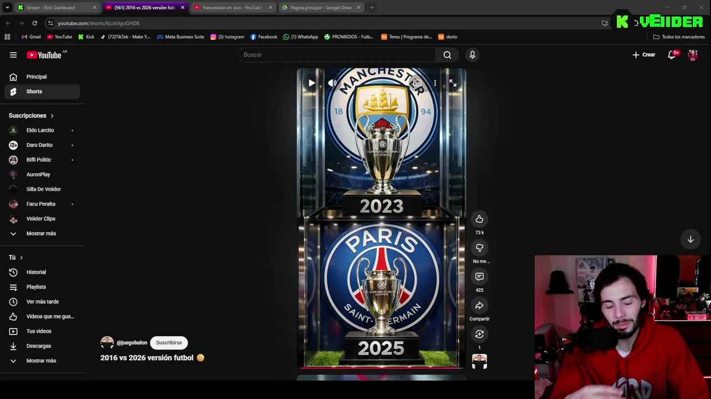This screenshot has height=399, width=711.
Task: Open the account avatar menu
Action: click(693, 55)
